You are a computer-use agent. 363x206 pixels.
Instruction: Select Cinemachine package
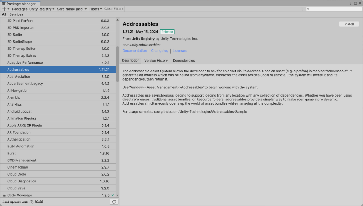click(58, 167)
